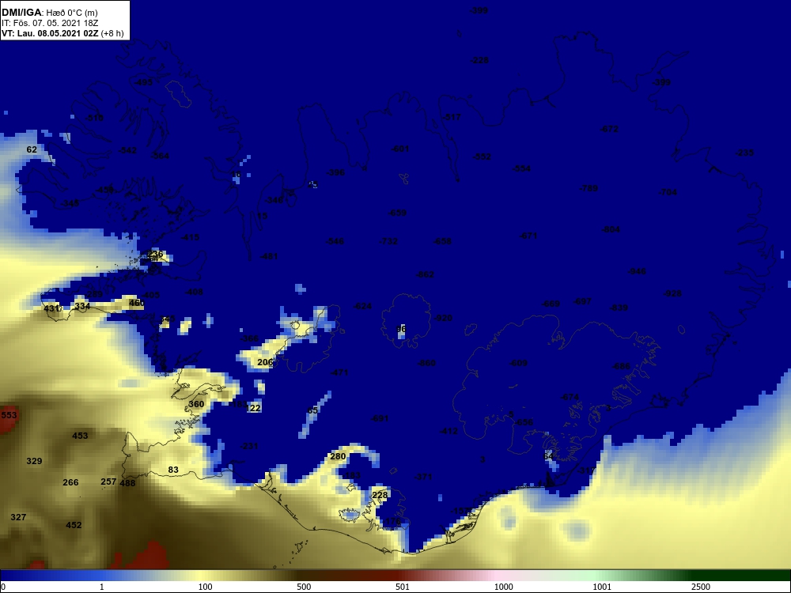Click the legend label '1000'
791x593 pixels.
pyautogui.click(x=503, y=587)
